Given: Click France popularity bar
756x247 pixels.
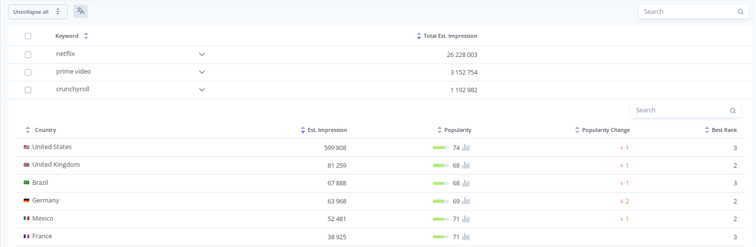Looking at the screenshot, I should 441,237.
